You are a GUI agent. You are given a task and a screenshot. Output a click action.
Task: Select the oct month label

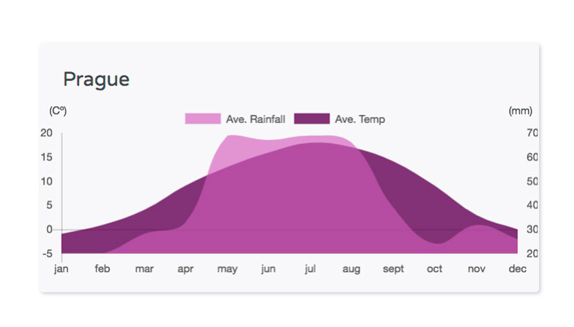[434, 269]
